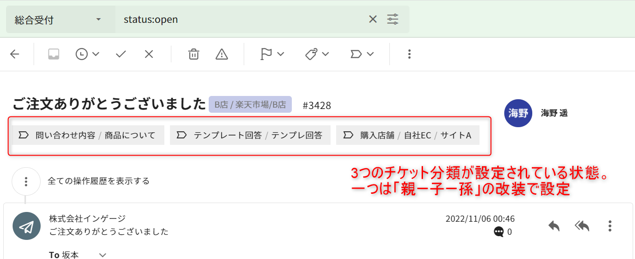The height and width of the screenshot is (259, 635).
Task: Click the X reject icon in toolbar
Action: tap(149, 54)
